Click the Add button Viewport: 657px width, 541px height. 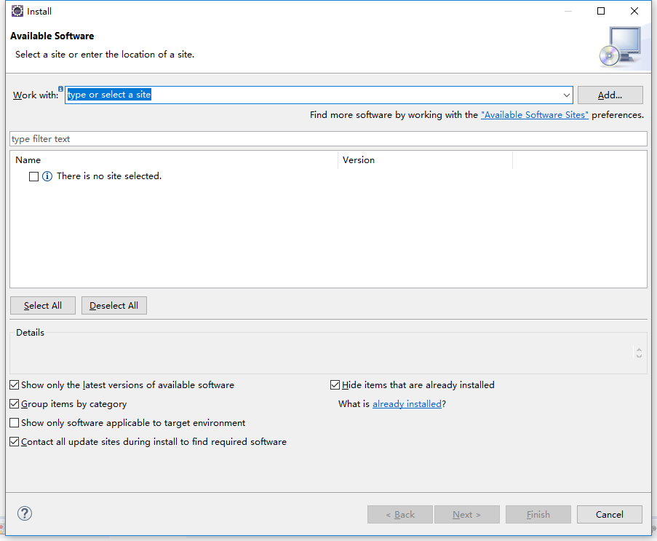click(610, 95)
